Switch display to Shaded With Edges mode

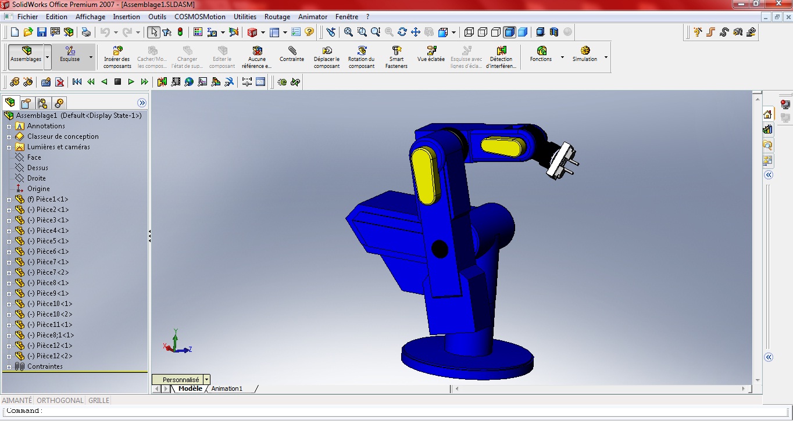509,32
